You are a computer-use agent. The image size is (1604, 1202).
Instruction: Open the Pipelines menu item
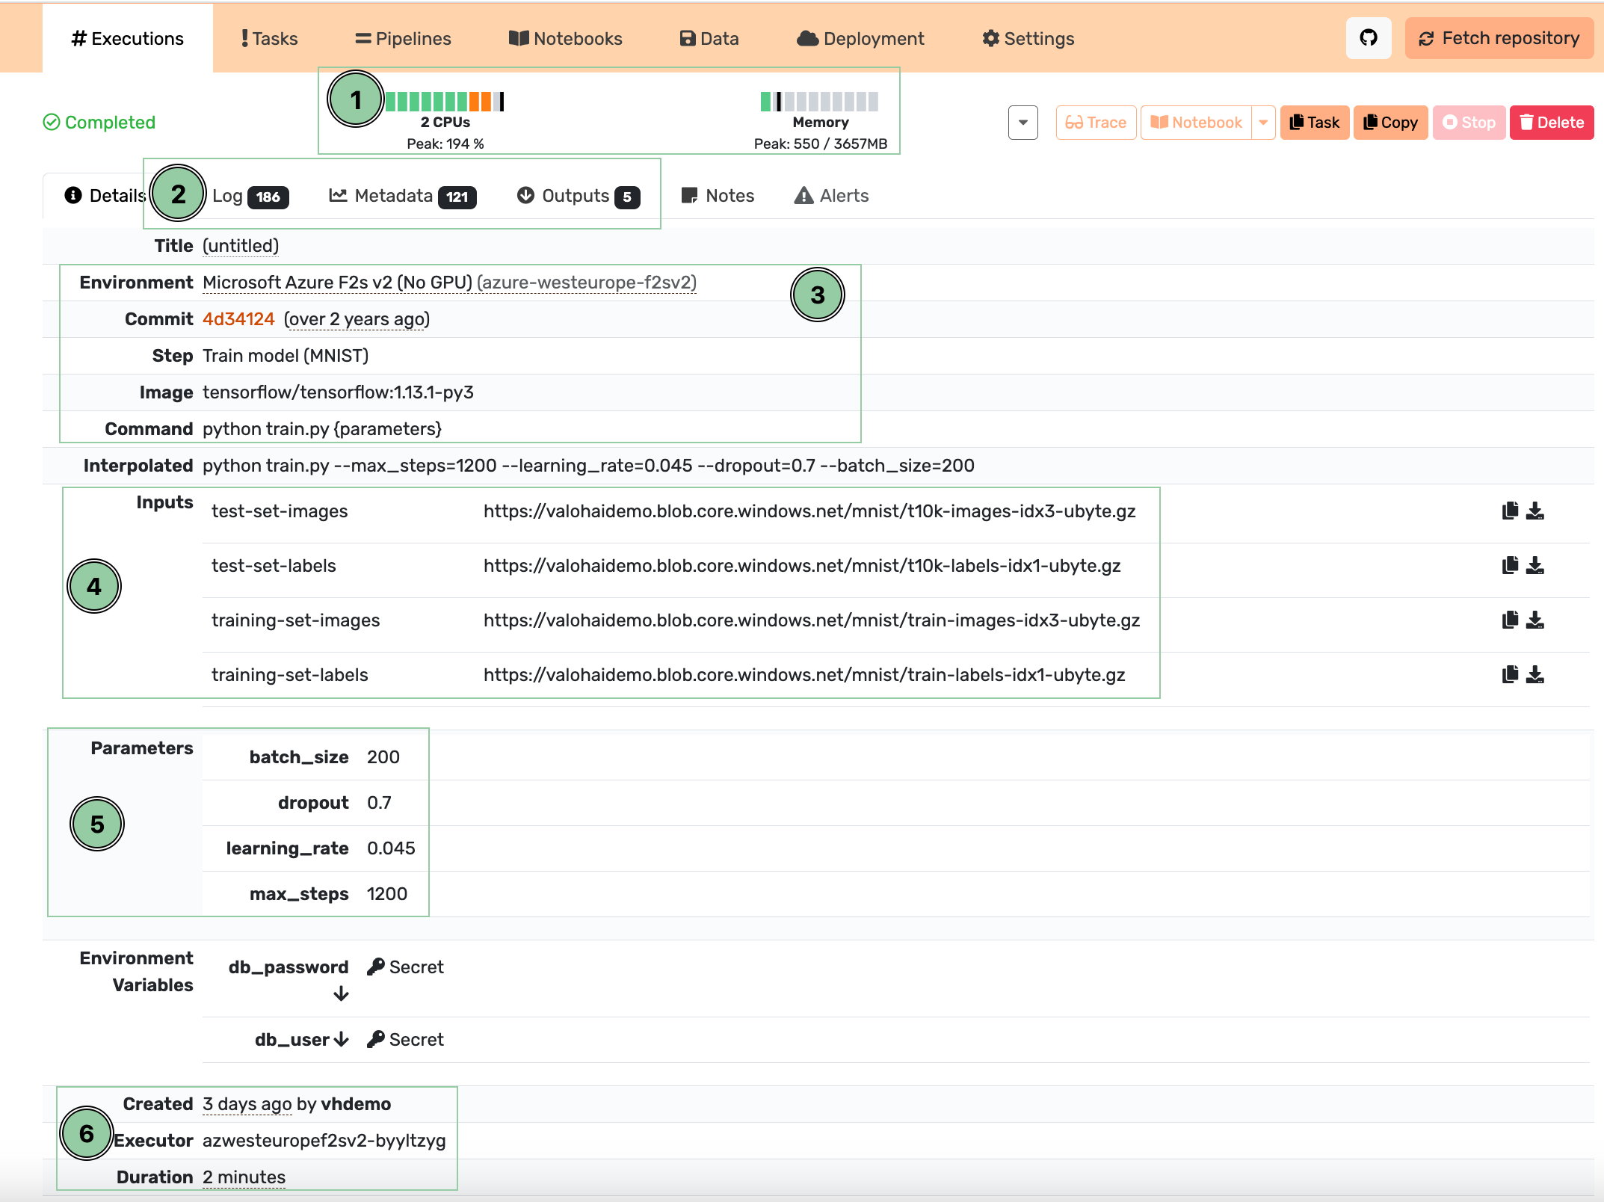coord(404,39)
